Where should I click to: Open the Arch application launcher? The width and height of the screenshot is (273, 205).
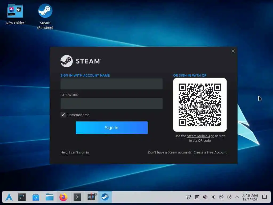(x=9, y=197)
